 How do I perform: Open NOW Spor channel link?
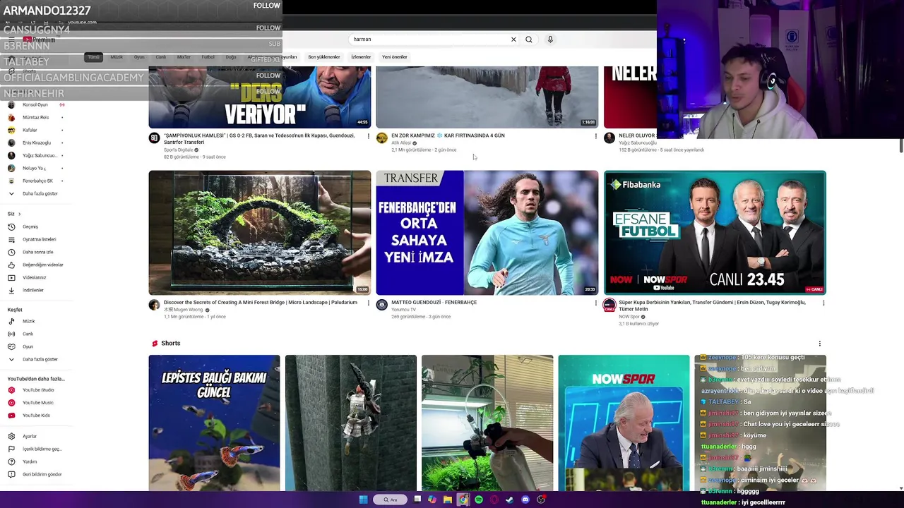629,317
